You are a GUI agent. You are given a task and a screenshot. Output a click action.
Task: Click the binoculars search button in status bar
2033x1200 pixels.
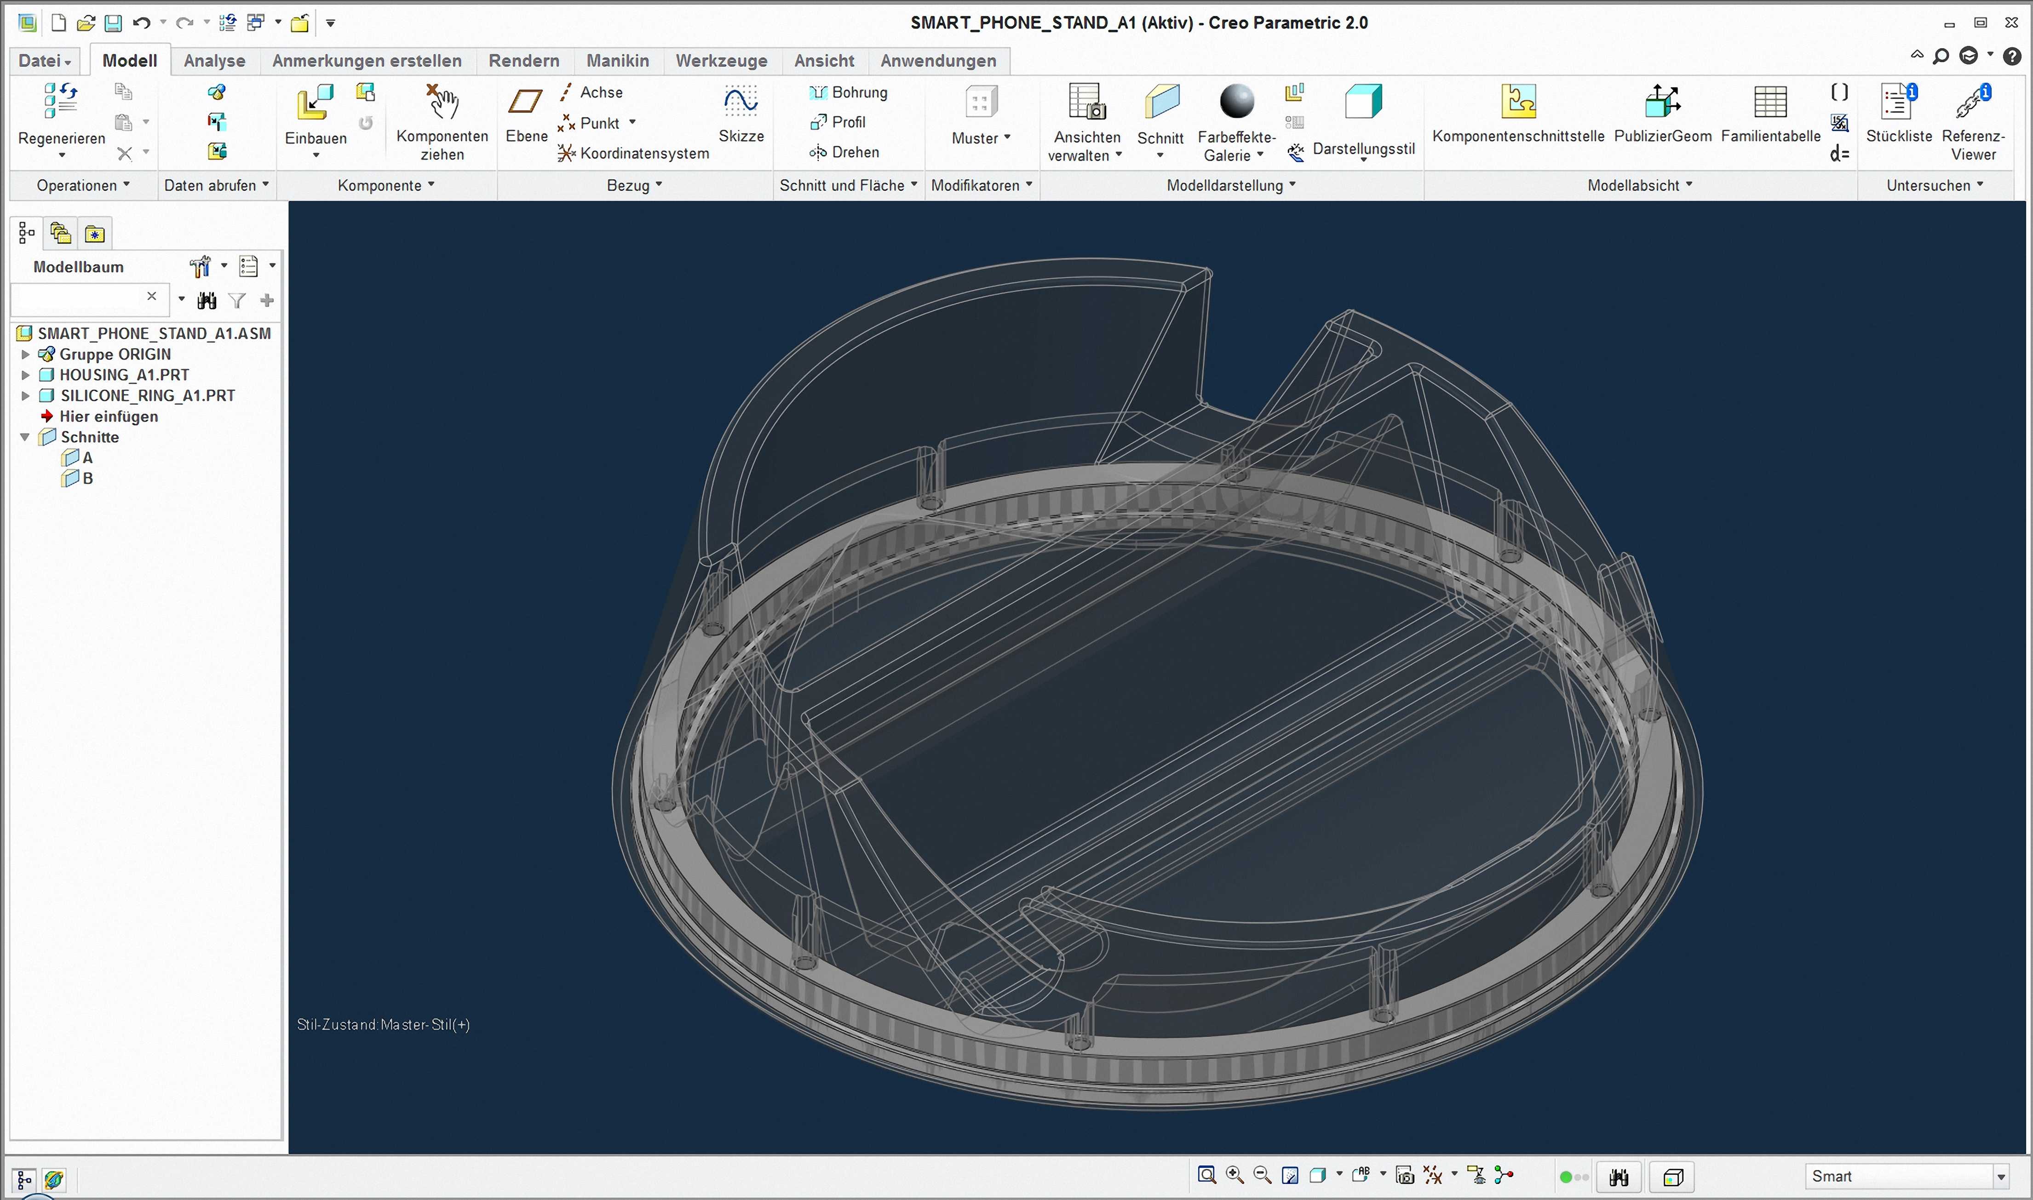[x=1619, y=1177]
